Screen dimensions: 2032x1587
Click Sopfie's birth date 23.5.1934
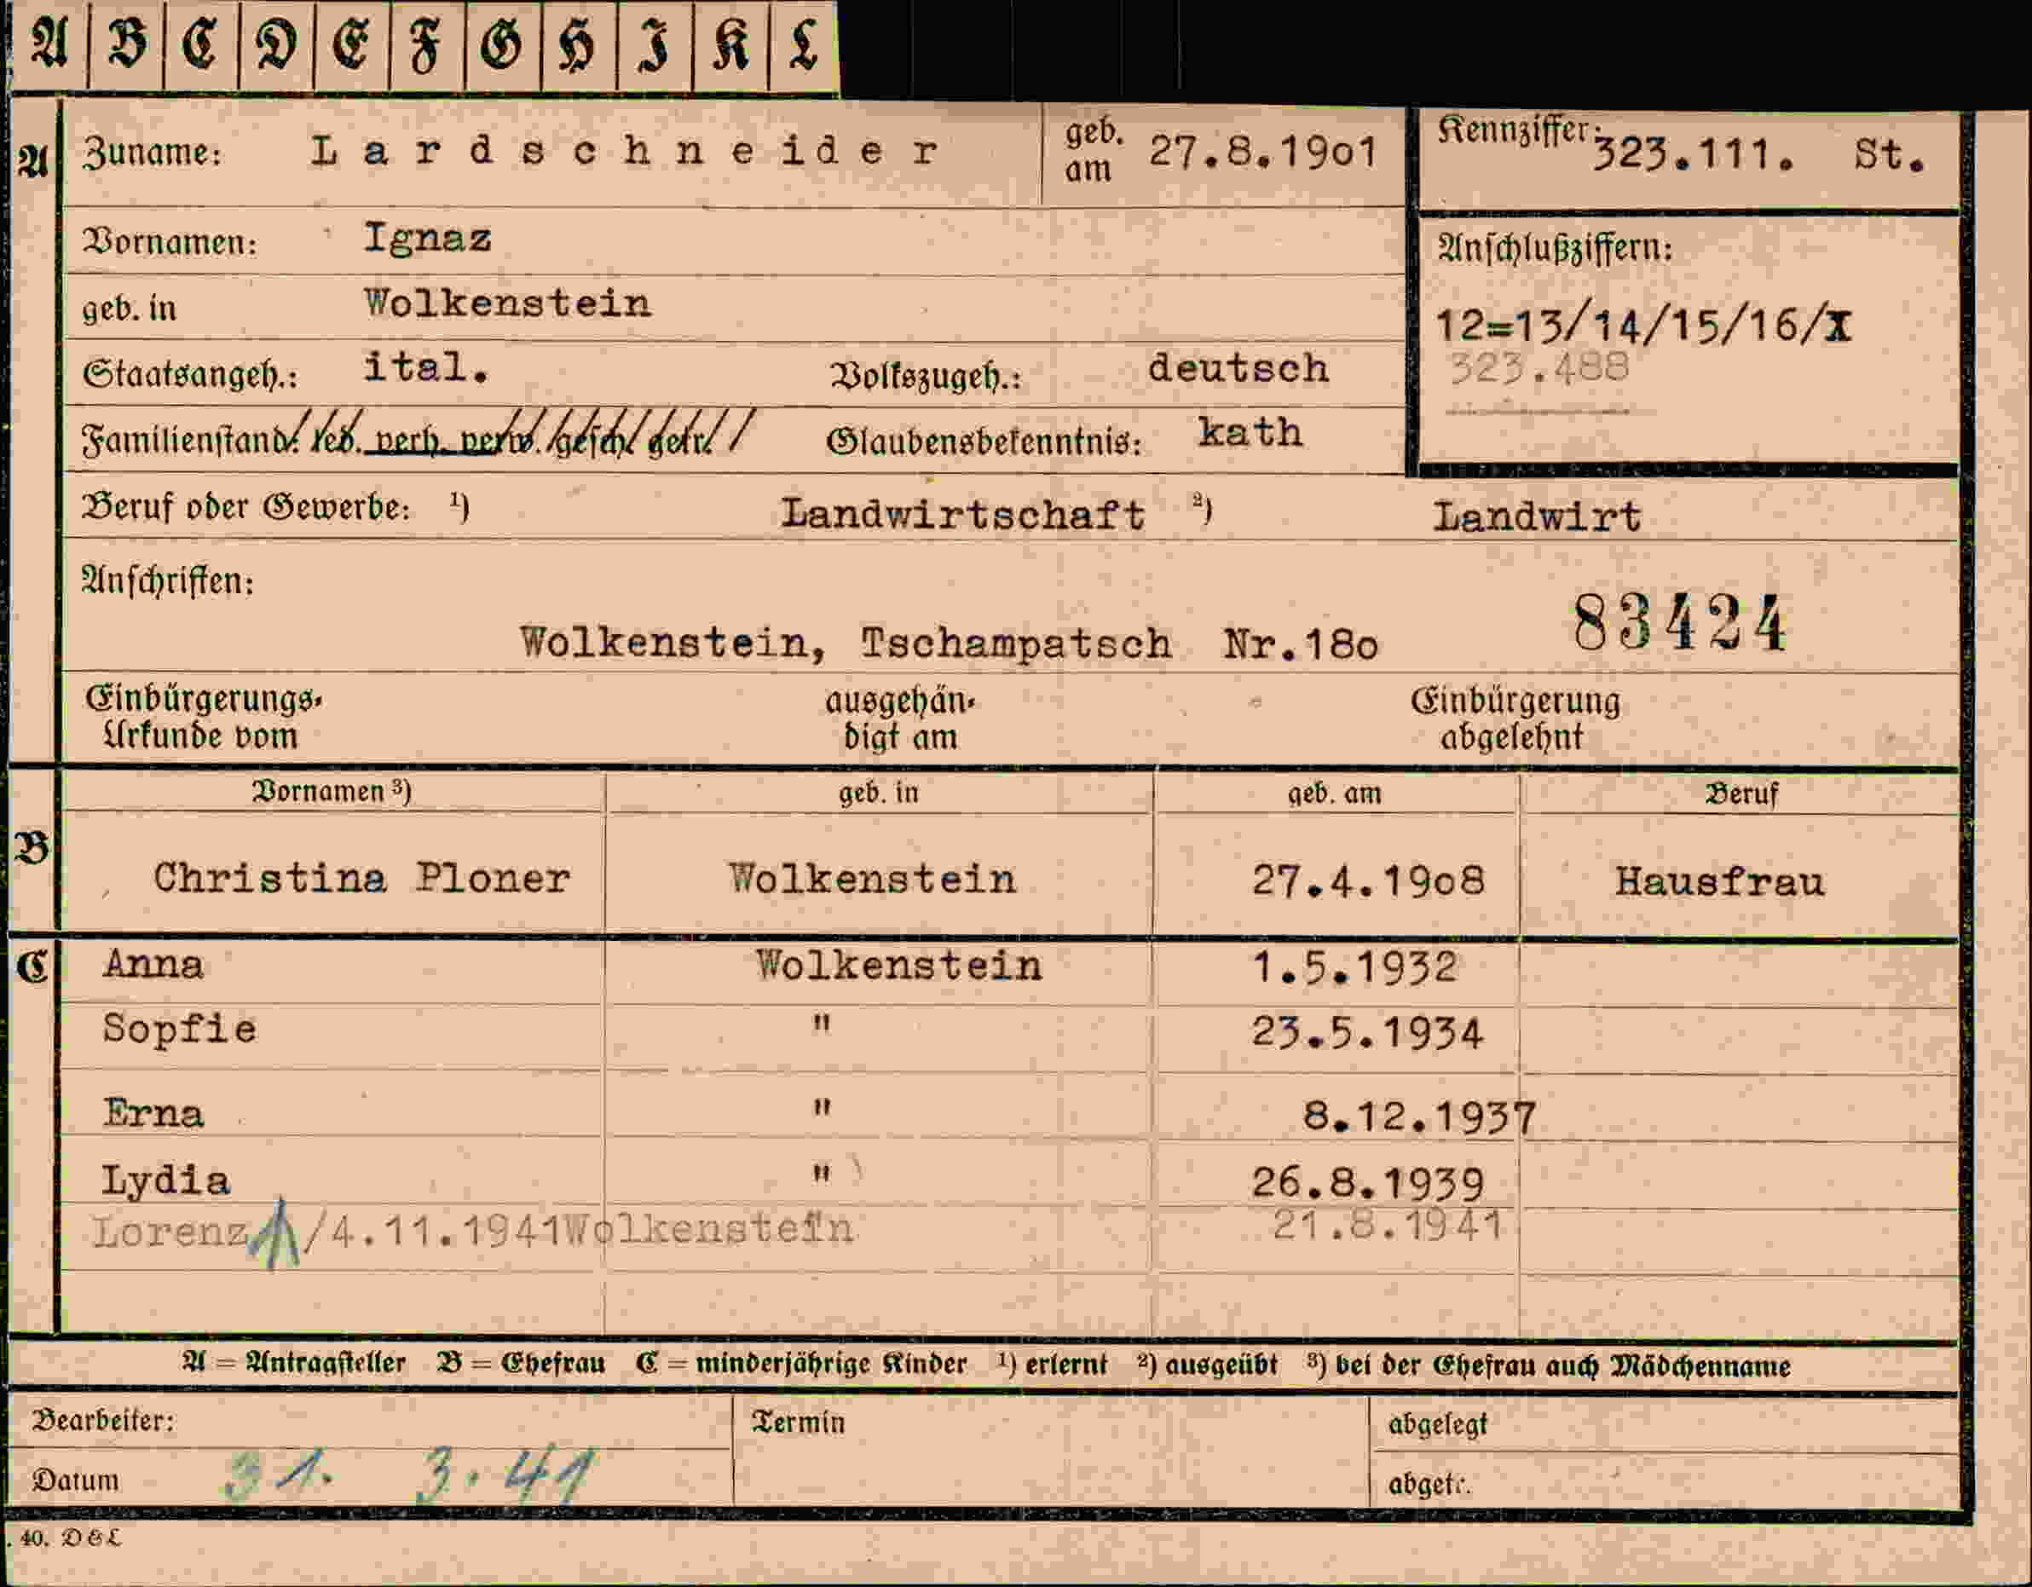(x=1367, y=1034)
